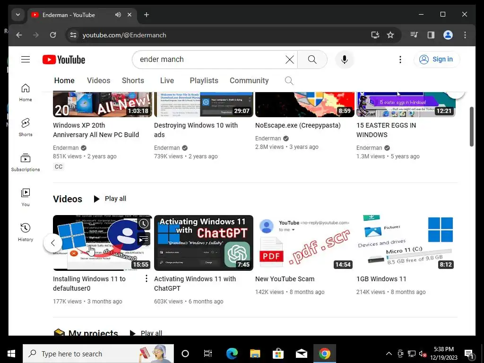Click the magnifier search button
This screenshot has width=484, height=363.
(x=312, y=60)
